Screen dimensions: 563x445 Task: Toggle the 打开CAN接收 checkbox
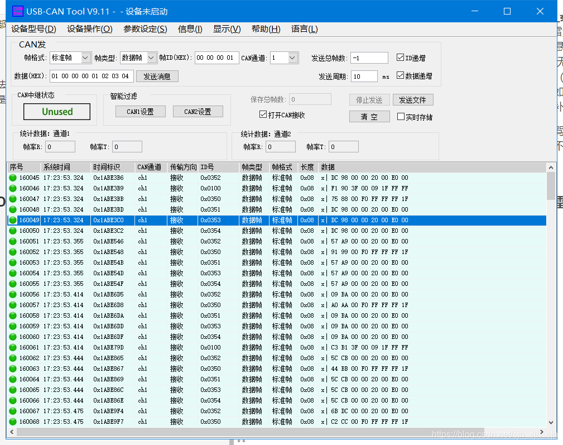[263, 114]
